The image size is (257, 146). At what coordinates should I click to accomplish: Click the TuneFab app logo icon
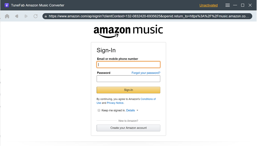6,5
